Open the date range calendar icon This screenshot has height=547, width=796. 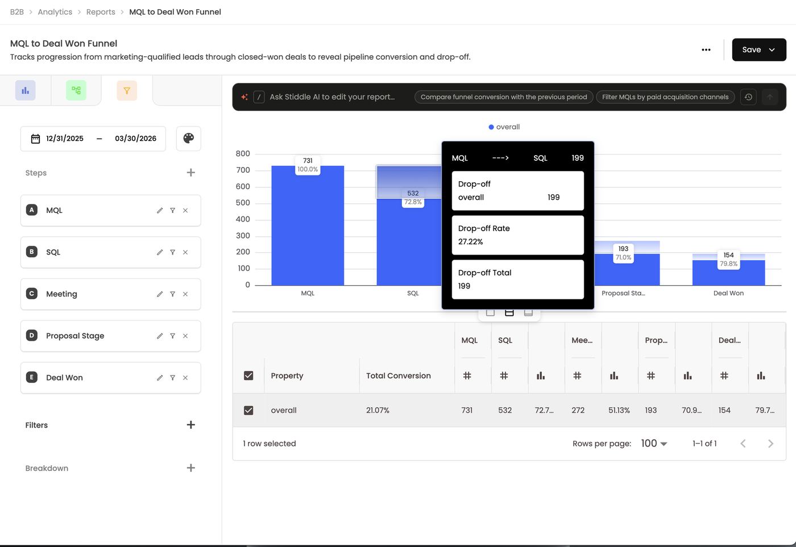35,139
